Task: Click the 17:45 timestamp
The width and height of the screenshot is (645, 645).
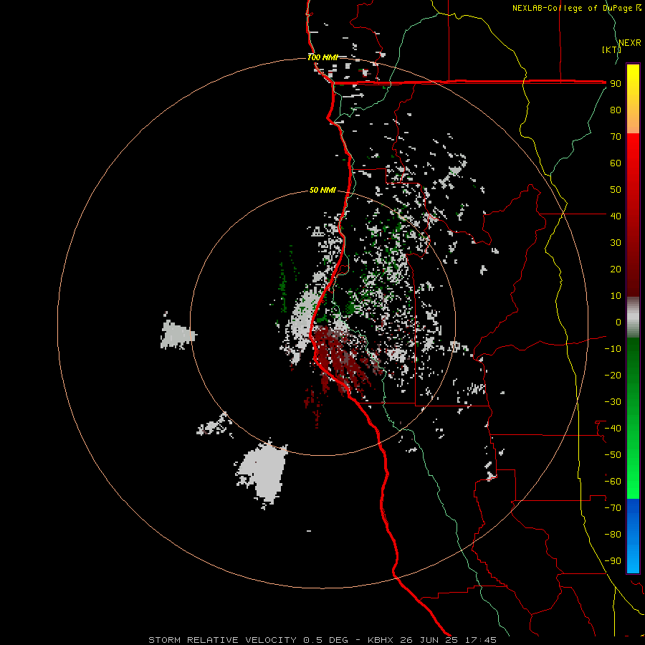Action: [480, 640]
